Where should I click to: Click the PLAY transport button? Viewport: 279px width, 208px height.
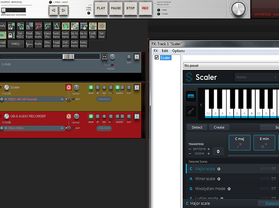tap(101, 8)
